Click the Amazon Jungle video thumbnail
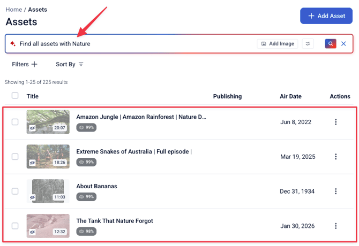Screen dimensions: 359x246 click(48, 122)
